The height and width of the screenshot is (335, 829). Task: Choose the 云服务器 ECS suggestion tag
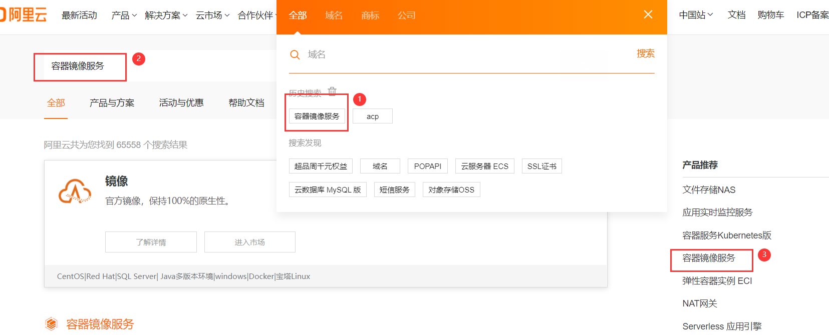(x=485, y=166)
